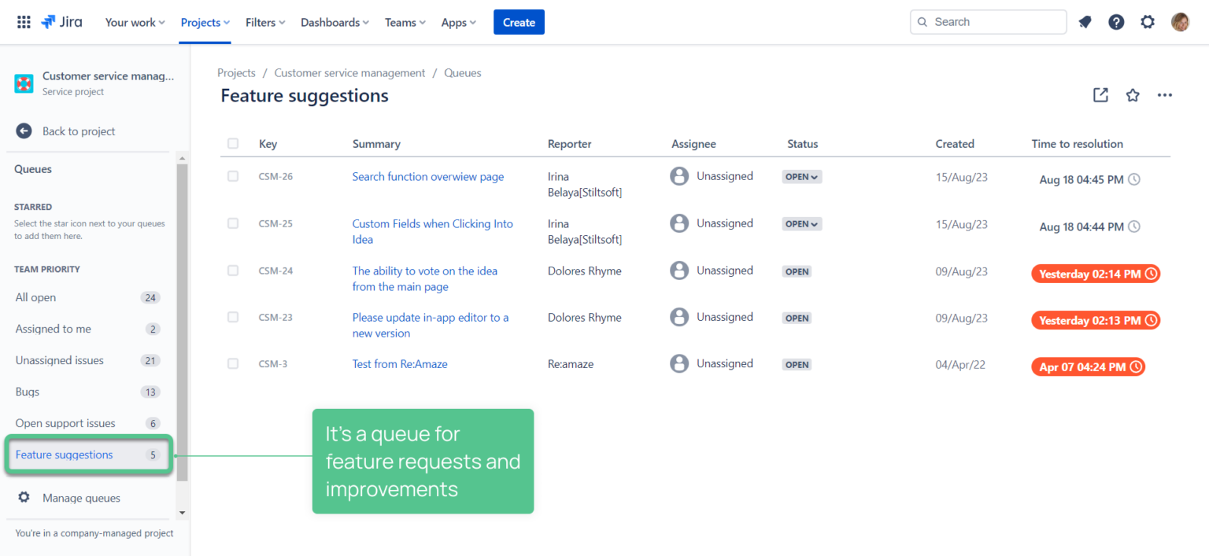
Task: Click your profile avatar
Action: pos(1181,21)
